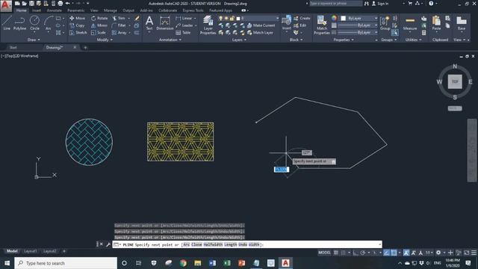Activate the Scale command
This screenshot has height=269, width=478.
pyautogui.click(x=99, y=33)
